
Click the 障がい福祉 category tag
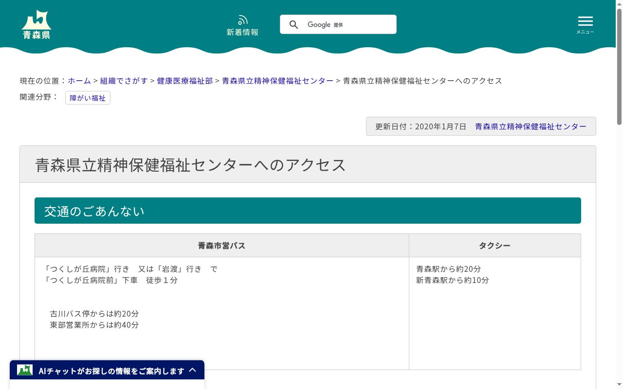88,98
